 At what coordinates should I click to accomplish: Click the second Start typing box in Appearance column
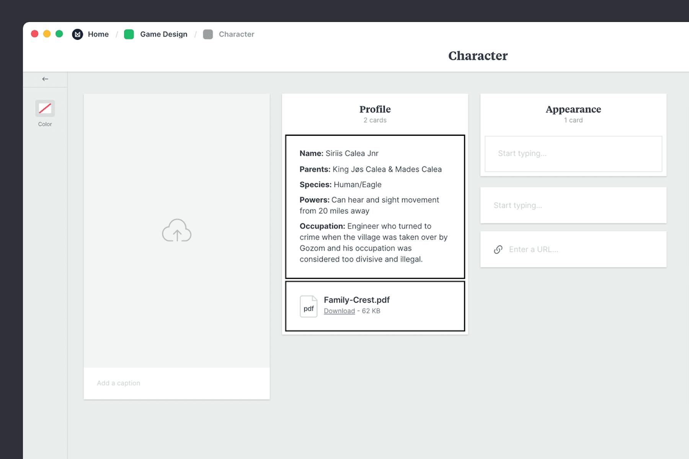pos(573,205)
